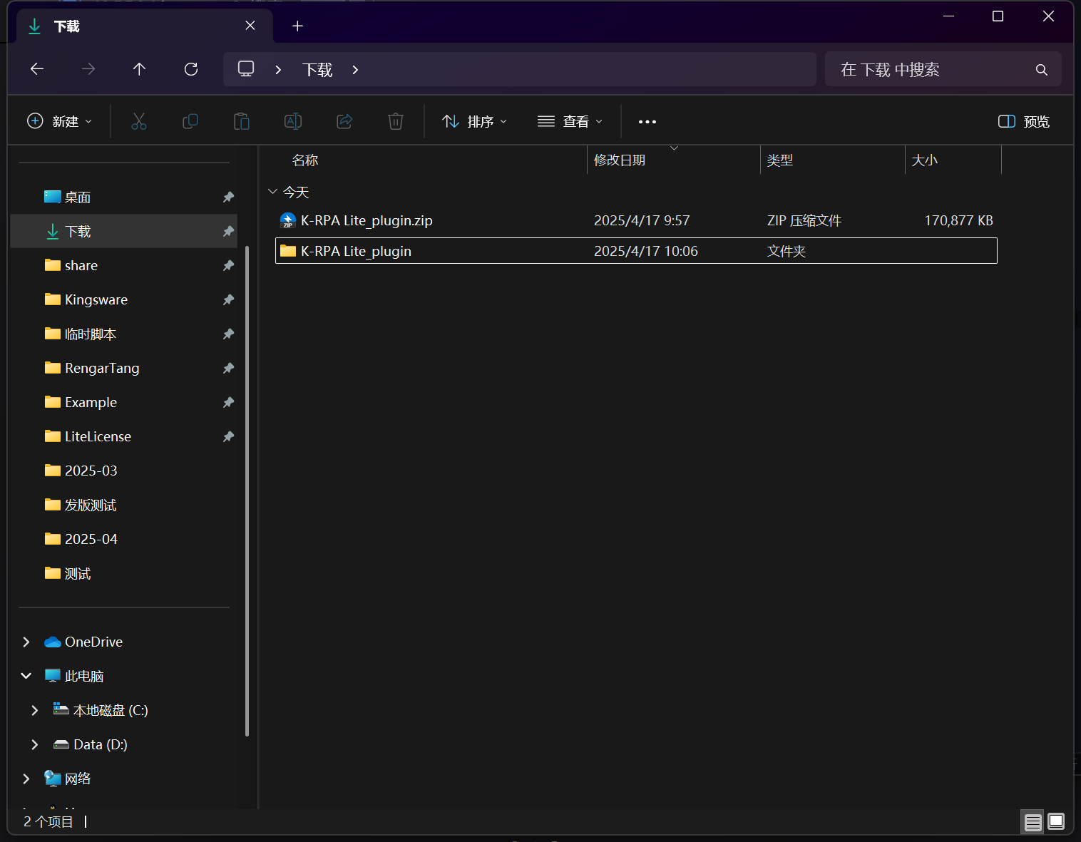This screenshot has height=842, width=1081.
Task: Click the Share icon in toolbar
Action: click(344, 121)
